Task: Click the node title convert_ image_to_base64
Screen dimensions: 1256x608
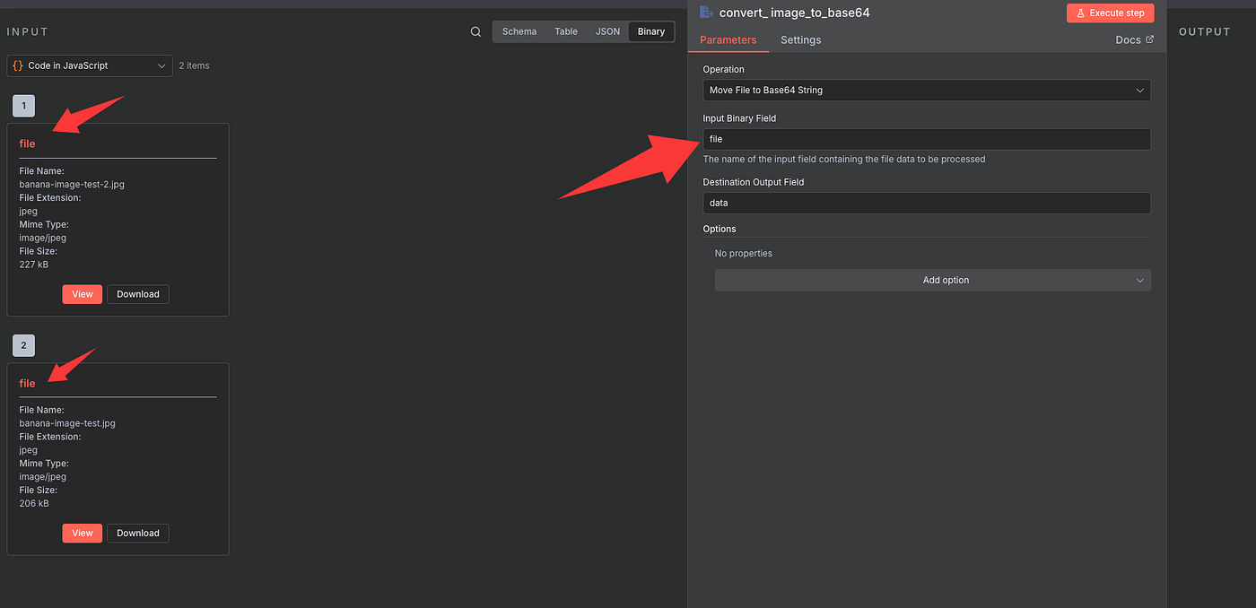Action: pos(794,13)
